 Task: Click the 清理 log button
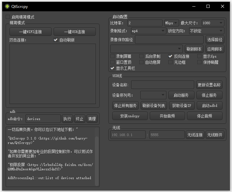(92, 119)
